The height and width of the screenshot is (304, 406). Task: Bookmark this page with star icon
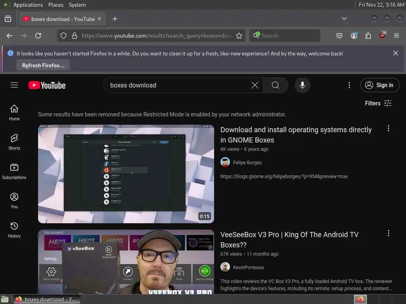(x=239, y=36)
